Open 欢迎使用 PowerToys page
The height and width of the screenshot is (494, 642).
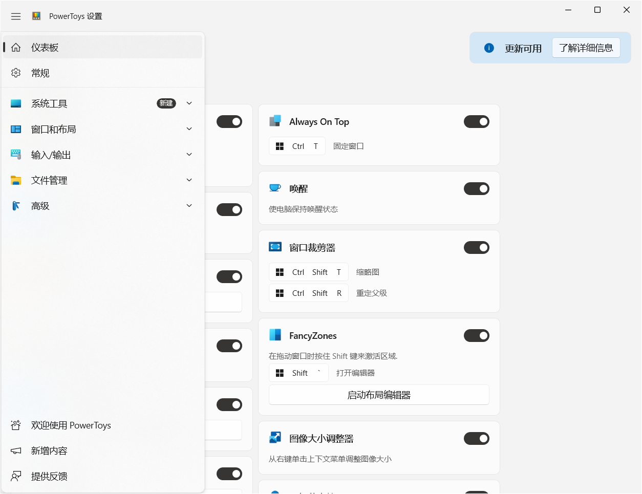(103, 425)
